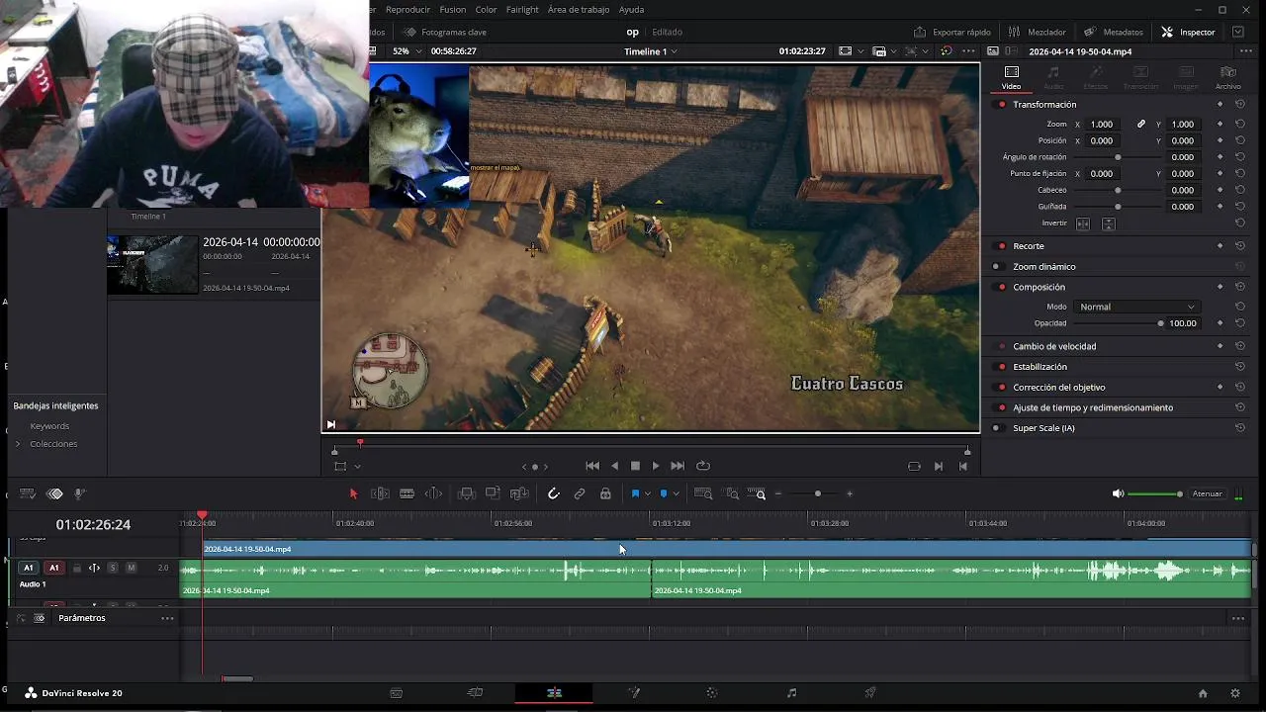Screen dimensions: 1266x712
Task: Open the Project Manager home icon
Action: point(1203,693)
